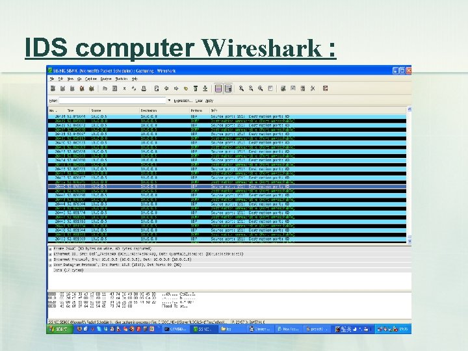Open the Analyze menu
The width and height of the screenshot is (468, 351).
106,79
